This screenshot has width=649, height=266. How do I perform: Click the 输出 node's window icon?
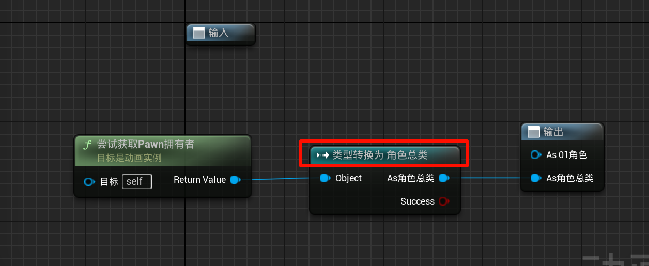click(534, 132)
